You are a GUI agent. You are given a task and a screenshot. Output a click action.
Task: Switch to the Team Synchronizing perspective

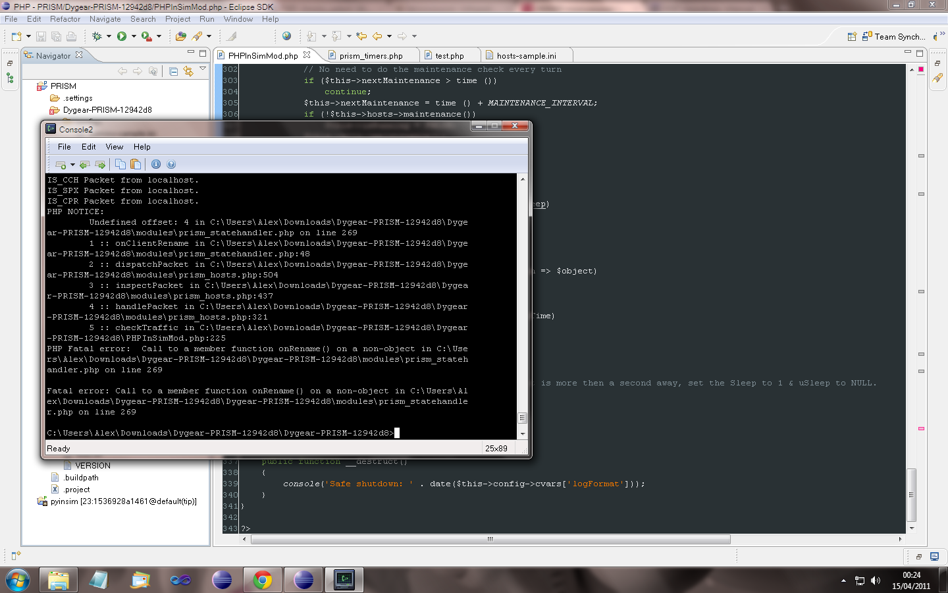(893, 37)
